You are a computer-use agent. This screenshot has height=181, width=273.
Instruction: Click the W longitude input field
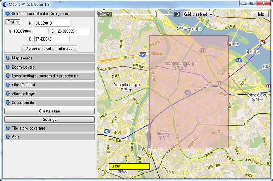(30, 31)
